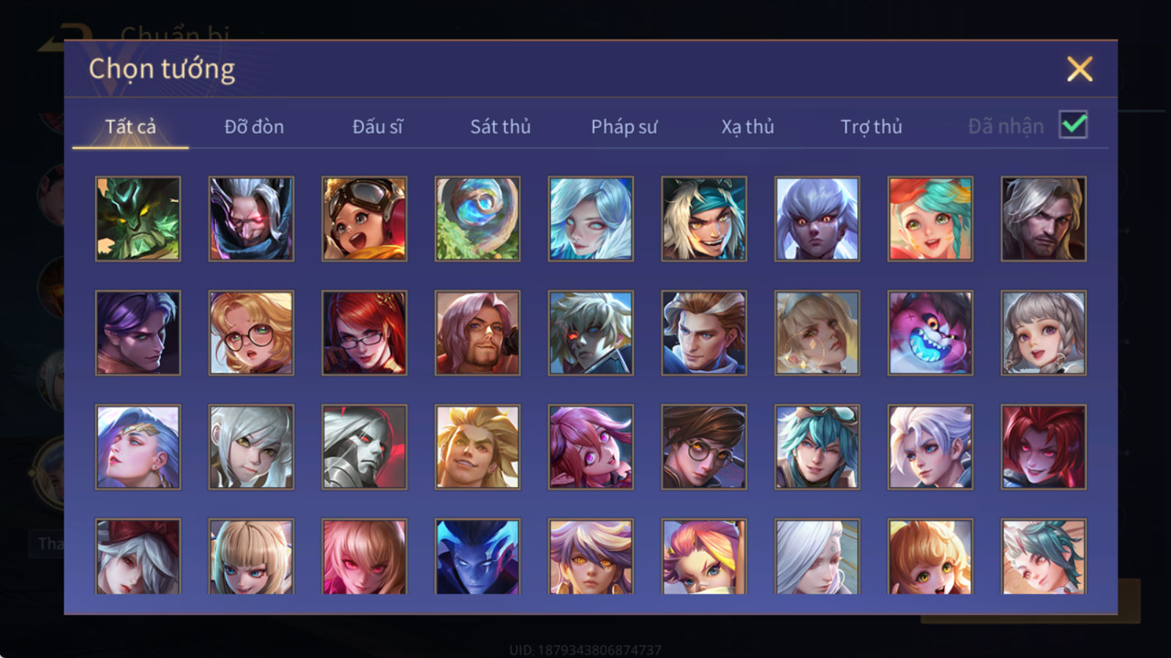Choose the spiky golden-haired smiling hero

click(477, 447)
